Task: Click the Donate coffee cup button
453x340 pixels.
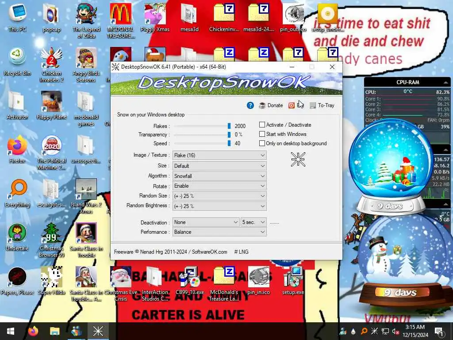Action: point(271,105)
